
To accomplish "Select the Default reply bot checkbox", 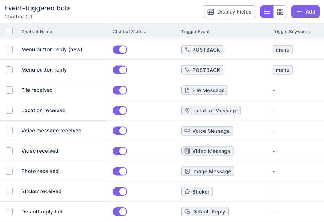I will pos(9,212).
